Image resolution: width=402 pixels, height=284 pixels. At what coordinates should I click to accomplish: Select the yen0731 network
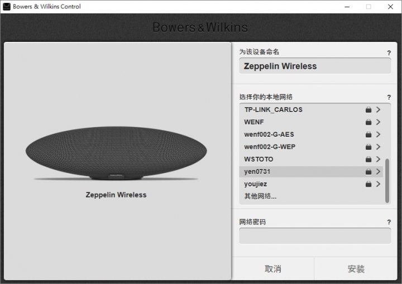tap(311, 171)
